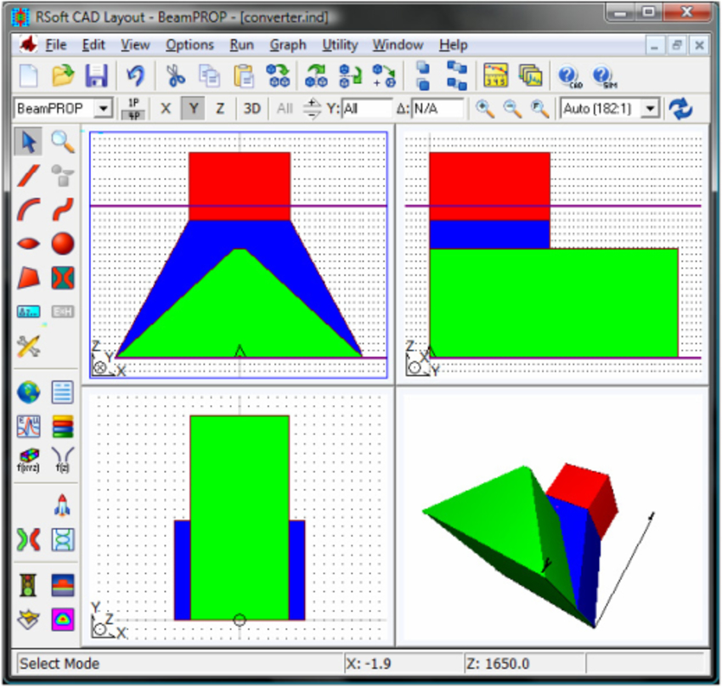This screenshot has height=687, width=722.
Task: Select the Arc segment tool
Action: 28,210
